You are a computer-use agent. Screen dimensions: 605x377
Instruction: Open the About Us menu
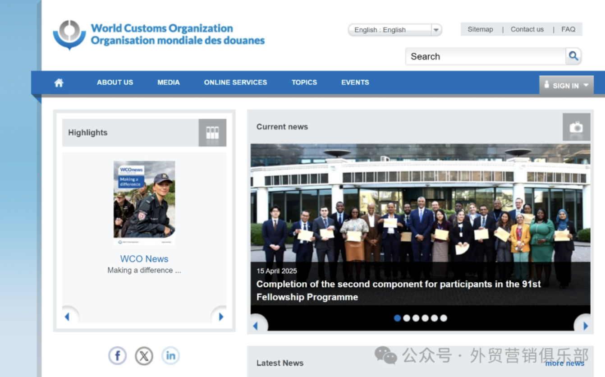[115, 83]
